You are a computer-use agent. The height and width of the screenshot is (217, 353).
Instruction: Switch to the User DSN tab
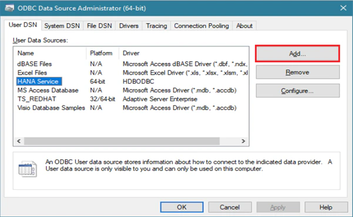[23, 25]
